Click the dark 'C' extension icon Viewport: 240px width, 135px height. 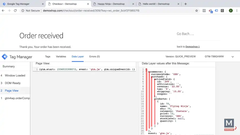coord(222,11)
